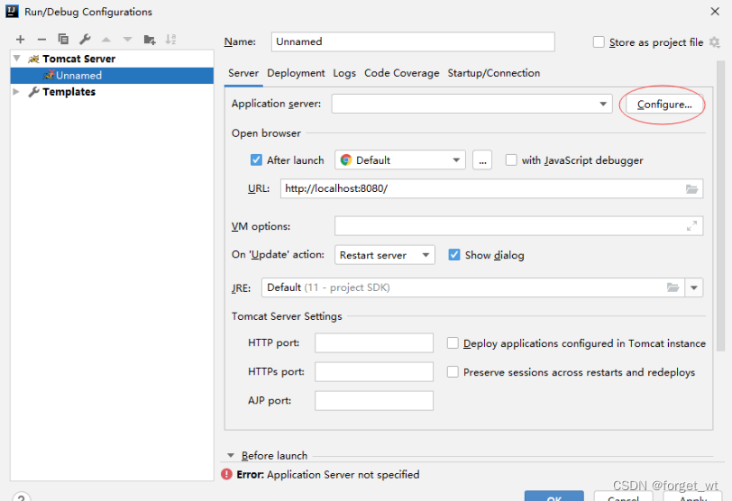Viewport: 732px width, 501px height.
Task: Click the Configure... button
Action: [x=664, y=105]
